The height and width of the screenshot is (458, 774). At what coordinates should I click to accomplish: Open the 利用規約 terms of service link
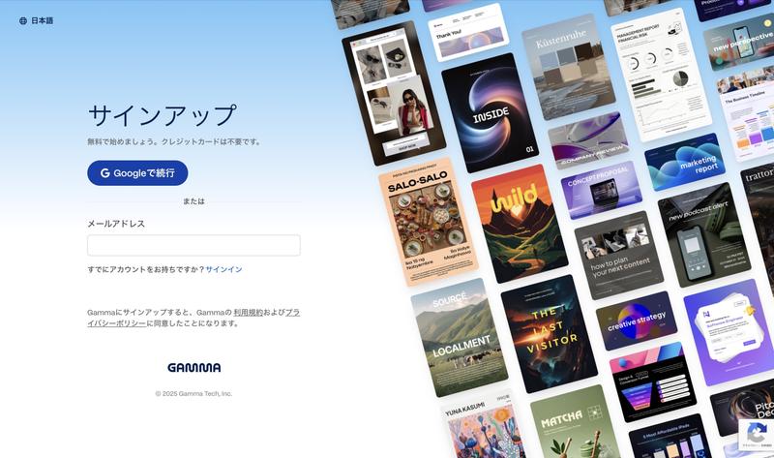[x=249, y=312]
